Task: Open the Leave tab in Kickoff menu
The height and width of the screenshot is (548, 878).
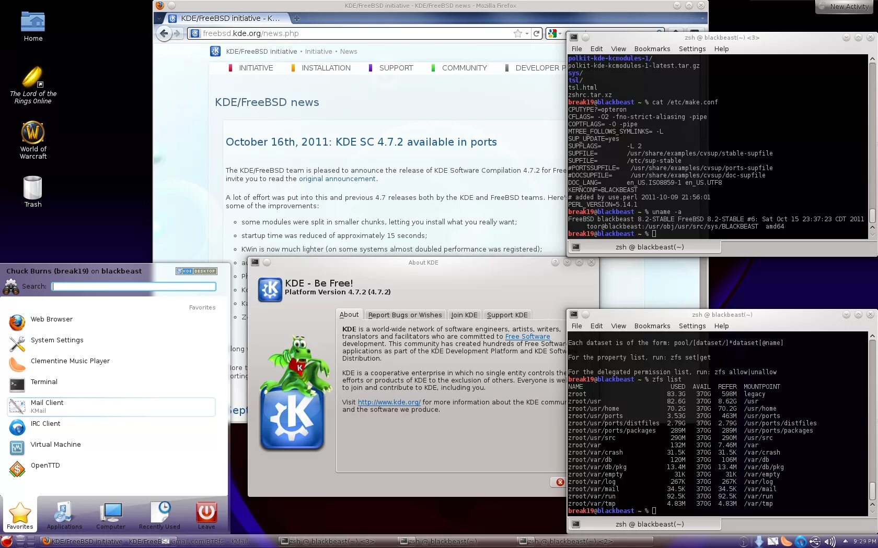Action: click(206, 516)
